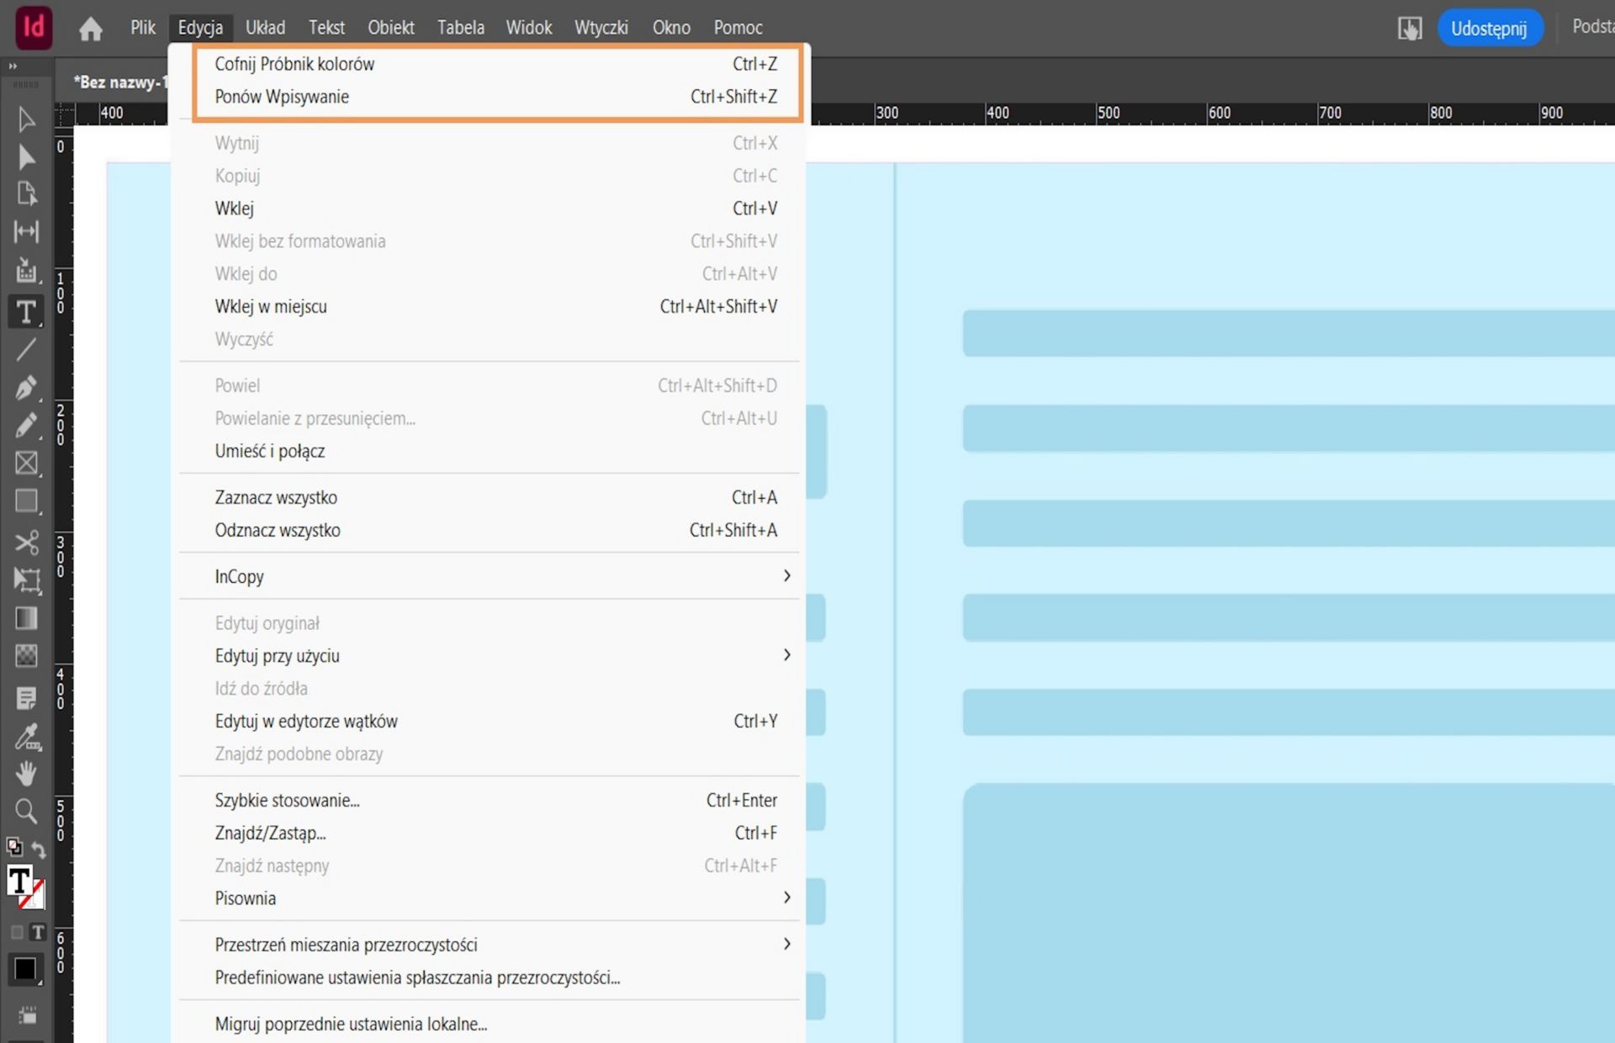Image resolution: width=1615 pixels, height=1043 pixels.
Task: Select the Selection tool arrow
Action: coord(26,119)
